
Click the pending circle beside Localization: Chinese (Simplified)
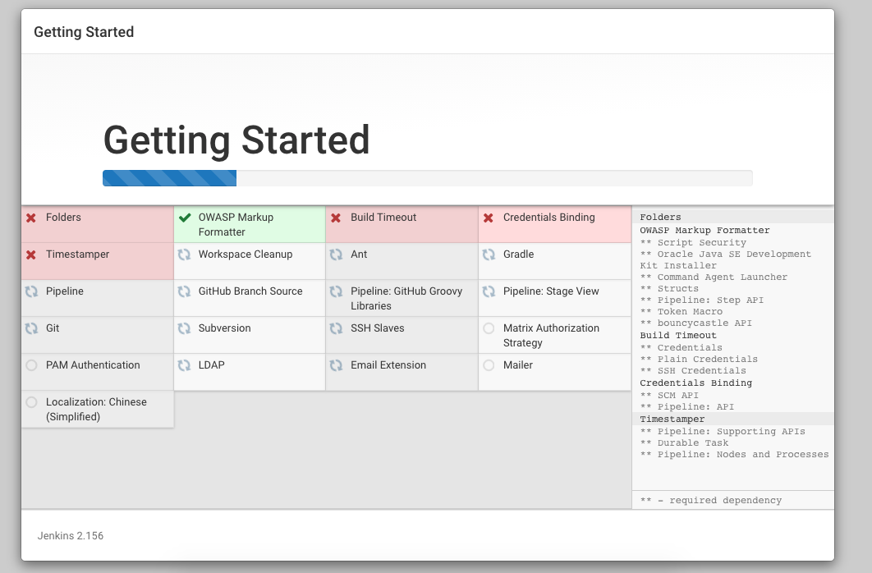31,401
